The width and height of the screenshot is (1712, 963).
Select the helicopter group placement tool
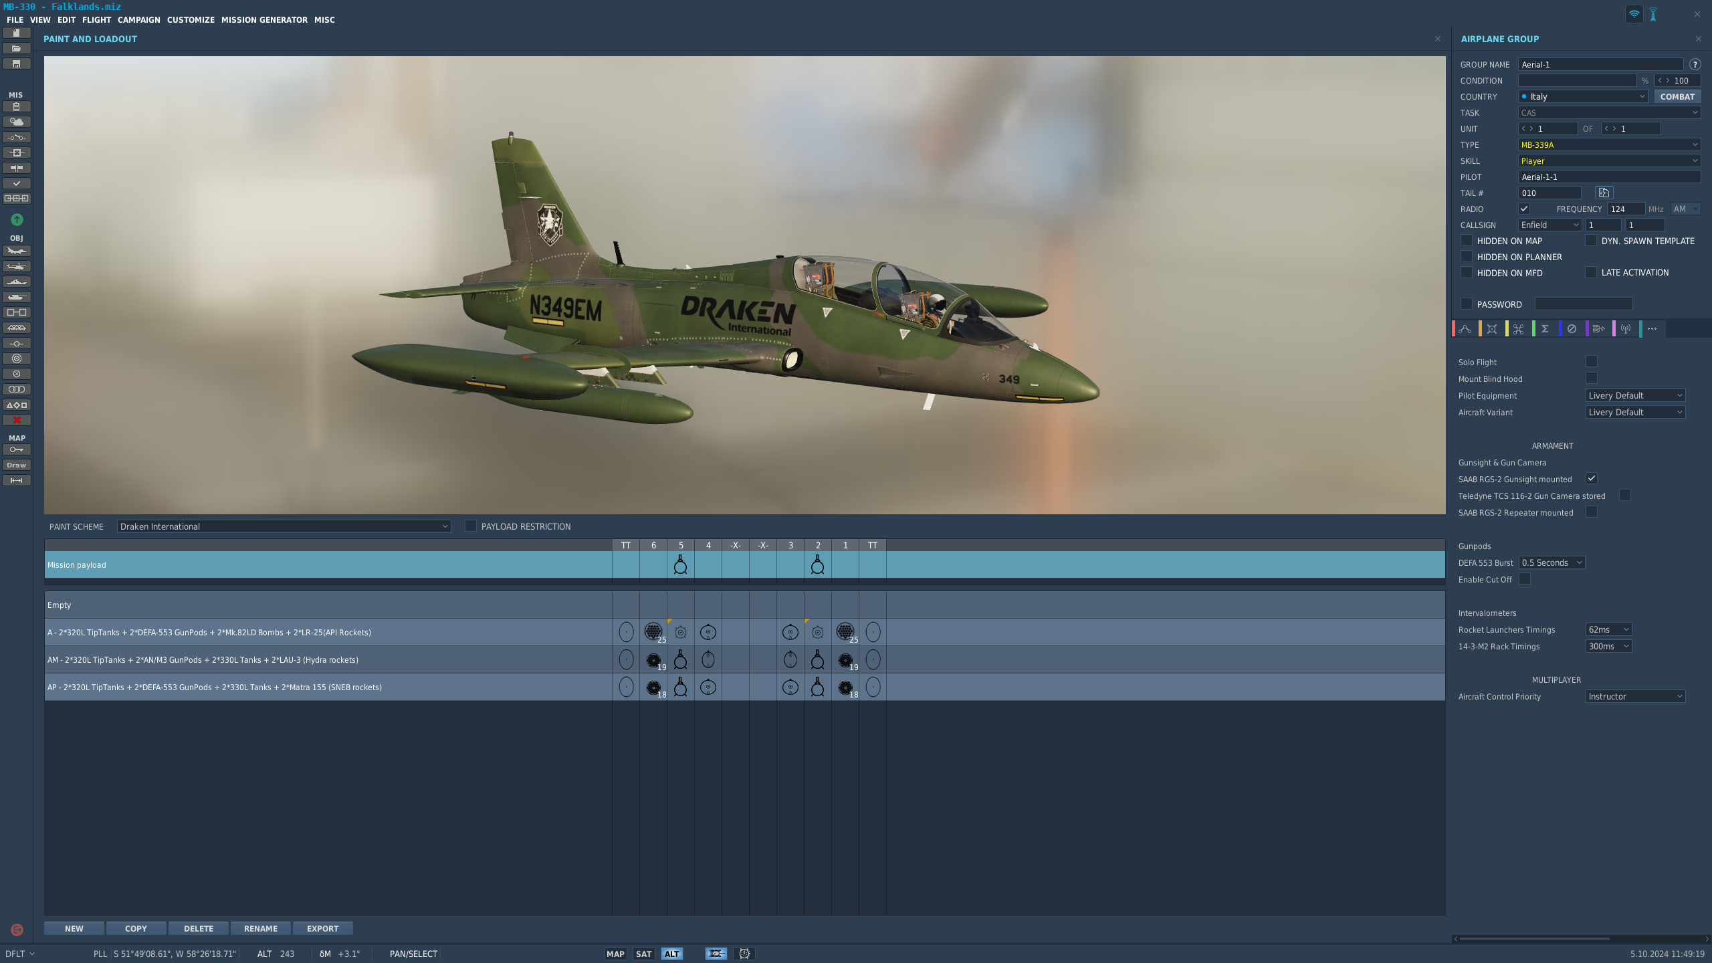click(17, 266)
